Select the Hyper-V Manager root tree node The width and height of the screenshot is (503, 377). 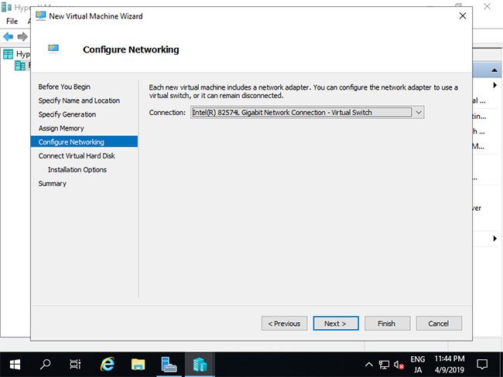pos(17,54)
